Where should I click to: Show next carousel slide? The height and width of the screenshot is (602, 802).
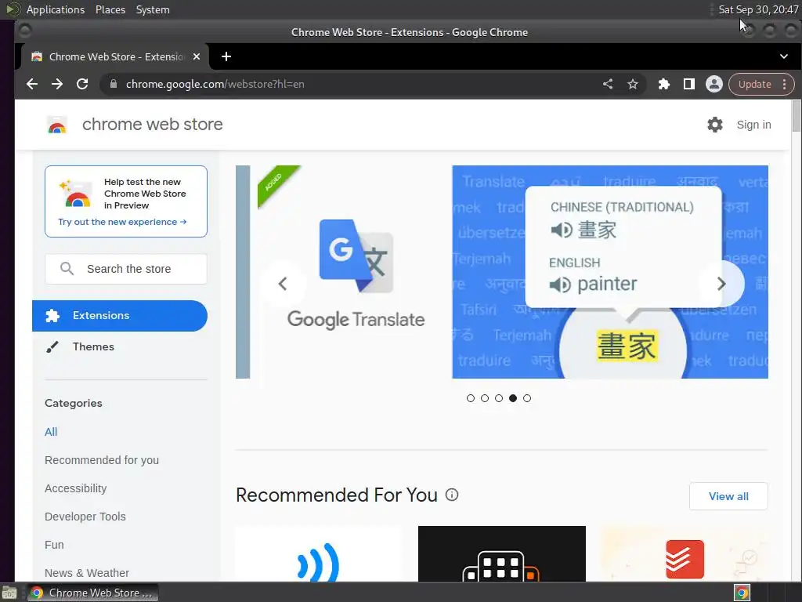[x=721, y=284]
